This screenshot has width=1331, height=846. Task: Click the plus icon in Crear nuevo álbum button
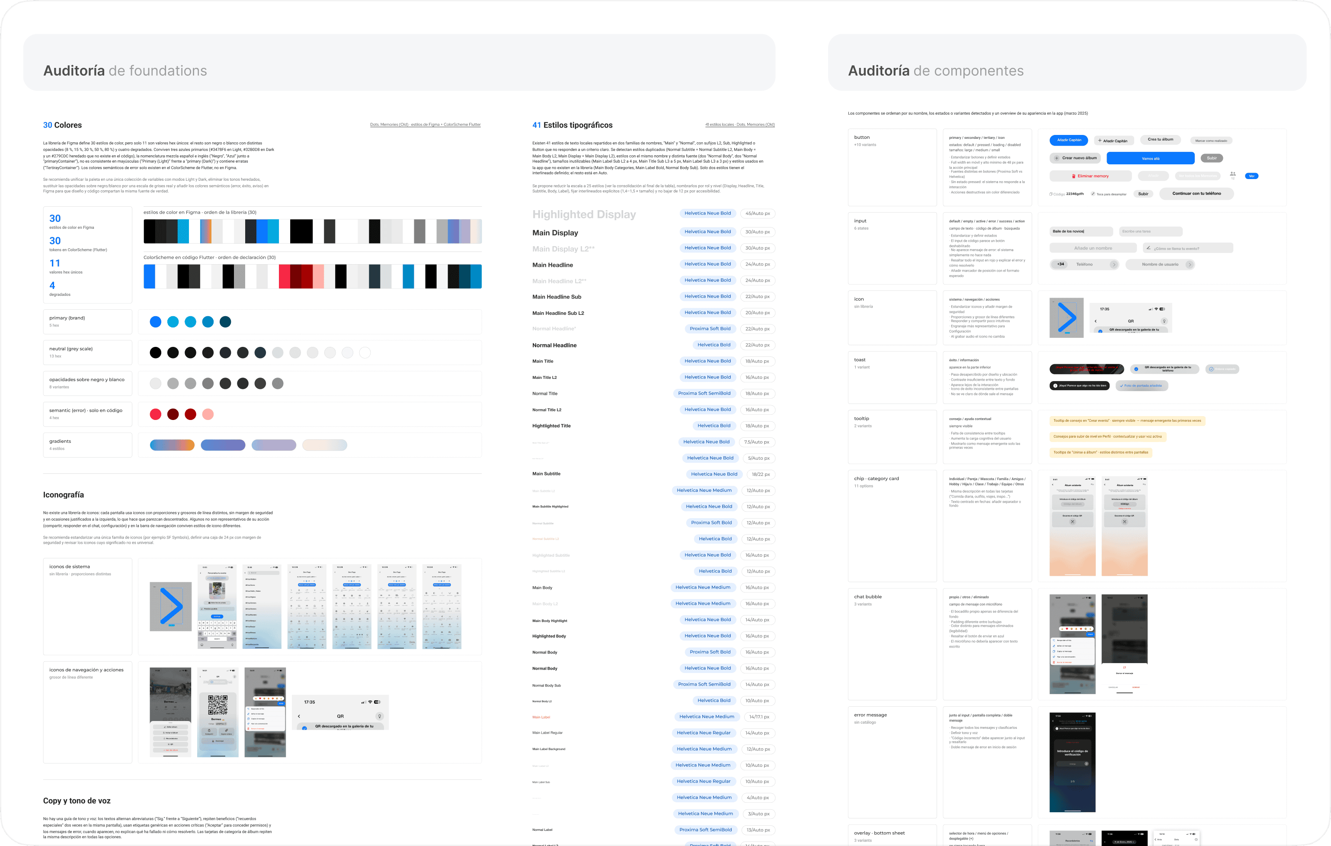coord(1056,158)
